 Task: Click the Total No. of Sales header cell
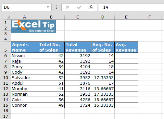[x=51, y=47]
